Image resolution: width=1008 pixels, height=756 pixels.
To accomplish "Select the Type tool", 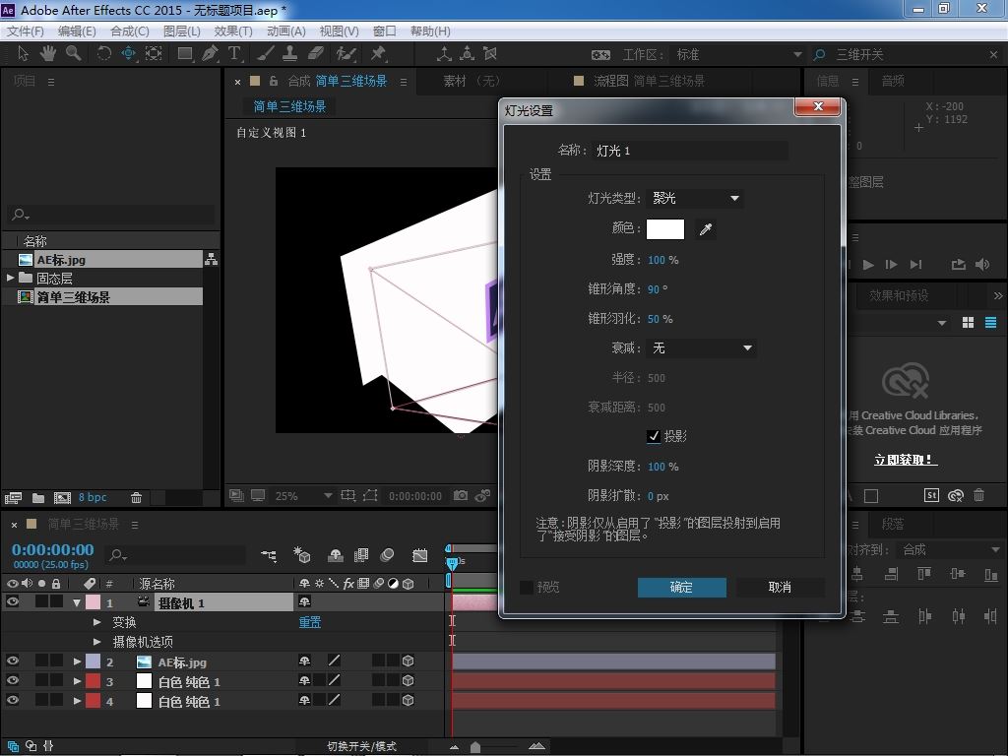I will pos(234,53).
